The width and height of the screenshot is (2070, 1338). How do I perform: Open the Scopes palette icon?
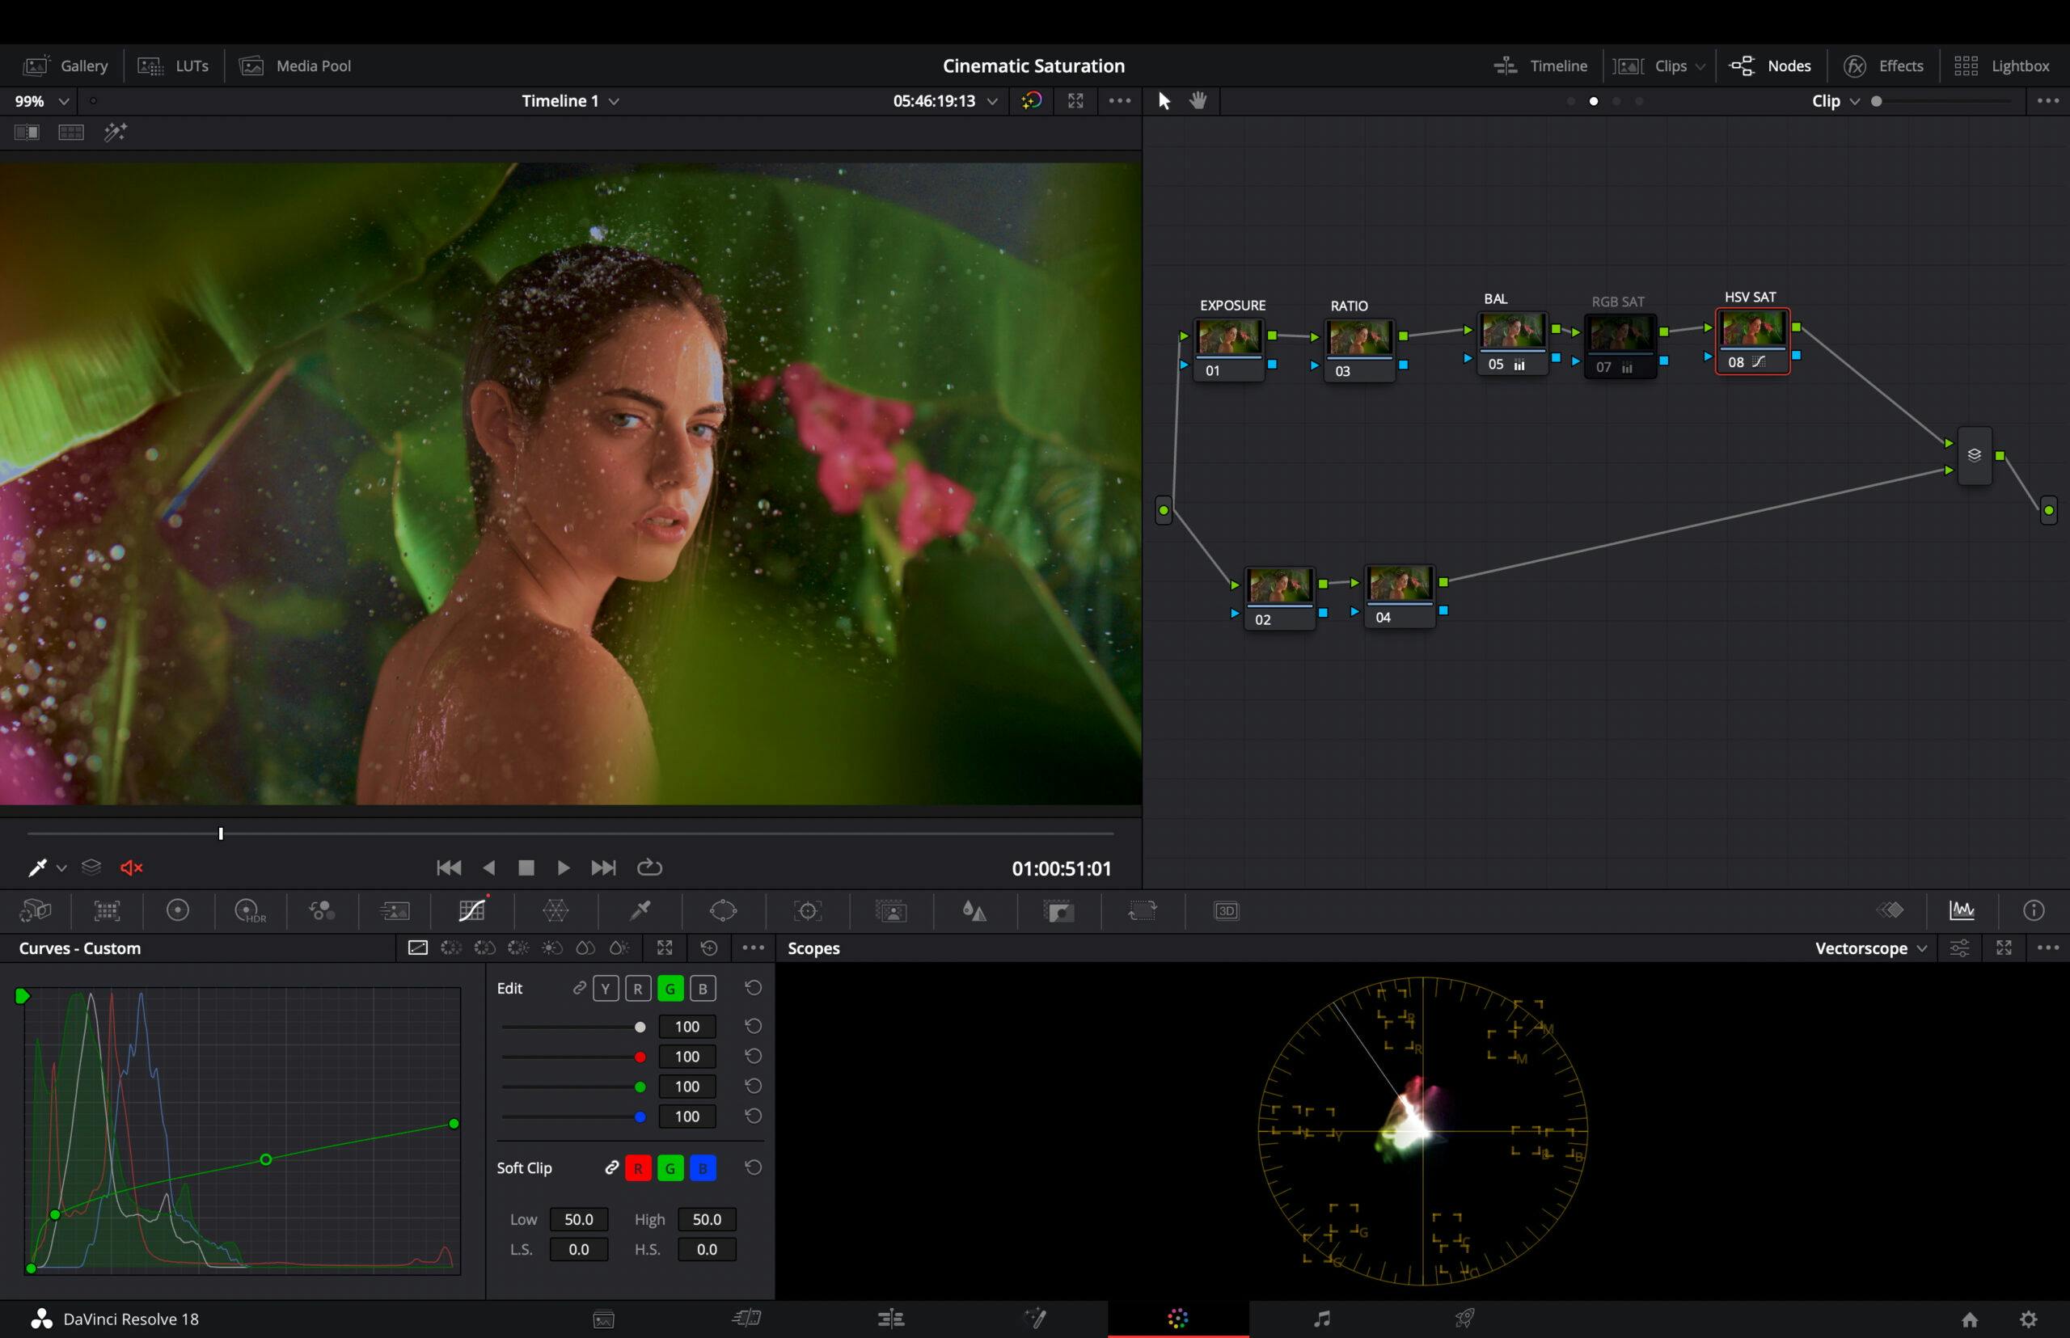pyautogui.click(x=1962, y=910)
